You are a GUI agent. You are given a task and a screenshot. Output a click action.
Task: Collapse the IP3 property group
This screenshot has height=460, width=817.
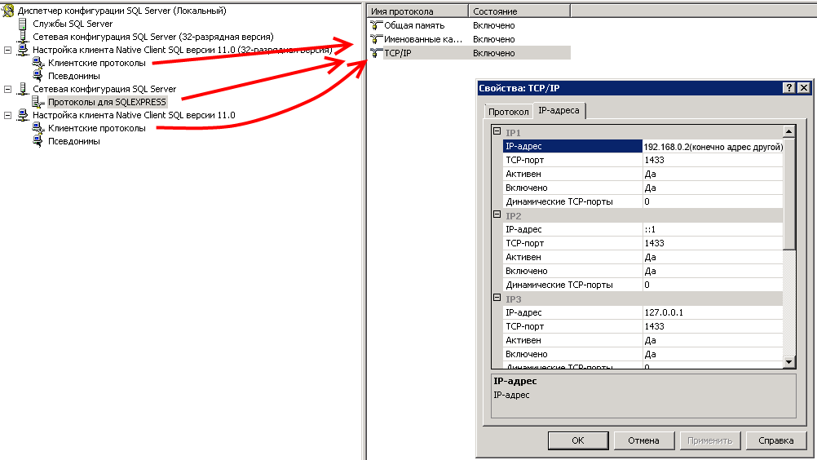point(497,298)
